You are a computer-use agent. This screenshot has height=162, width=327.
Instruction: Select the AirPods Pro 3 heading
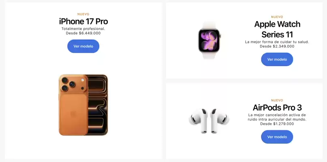(277, 108)
